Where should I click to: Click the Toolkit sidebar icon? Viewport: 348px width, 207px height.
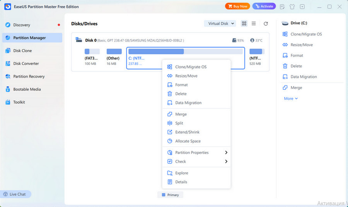8,102
